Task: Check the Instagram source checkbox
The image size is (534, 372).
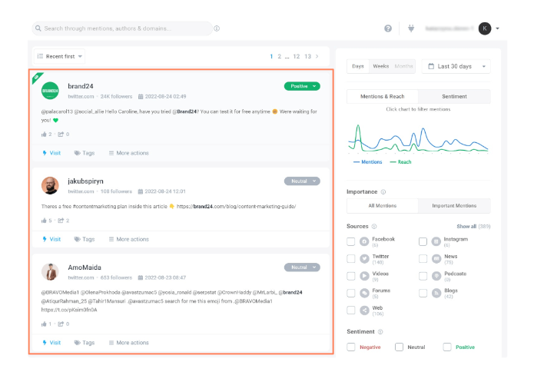Action: [x=423, y=241]
